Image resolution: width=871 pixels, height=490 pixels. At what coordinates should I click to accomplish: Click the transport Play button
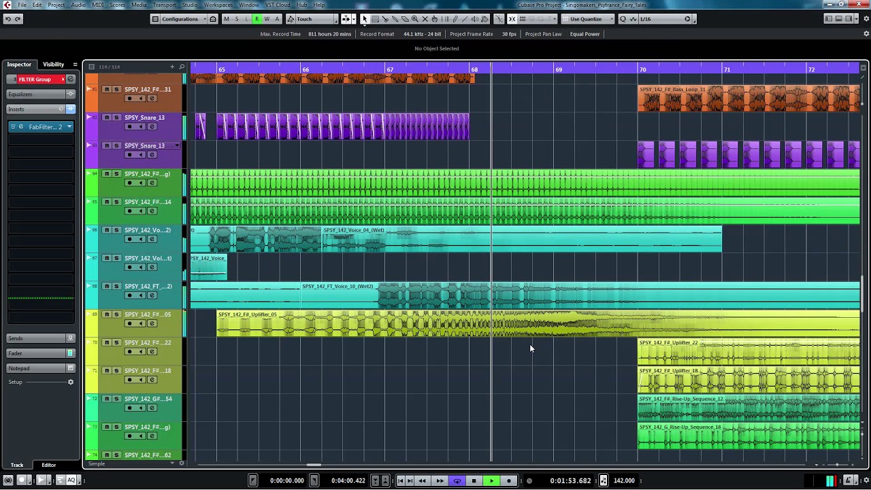coord(491,480)
